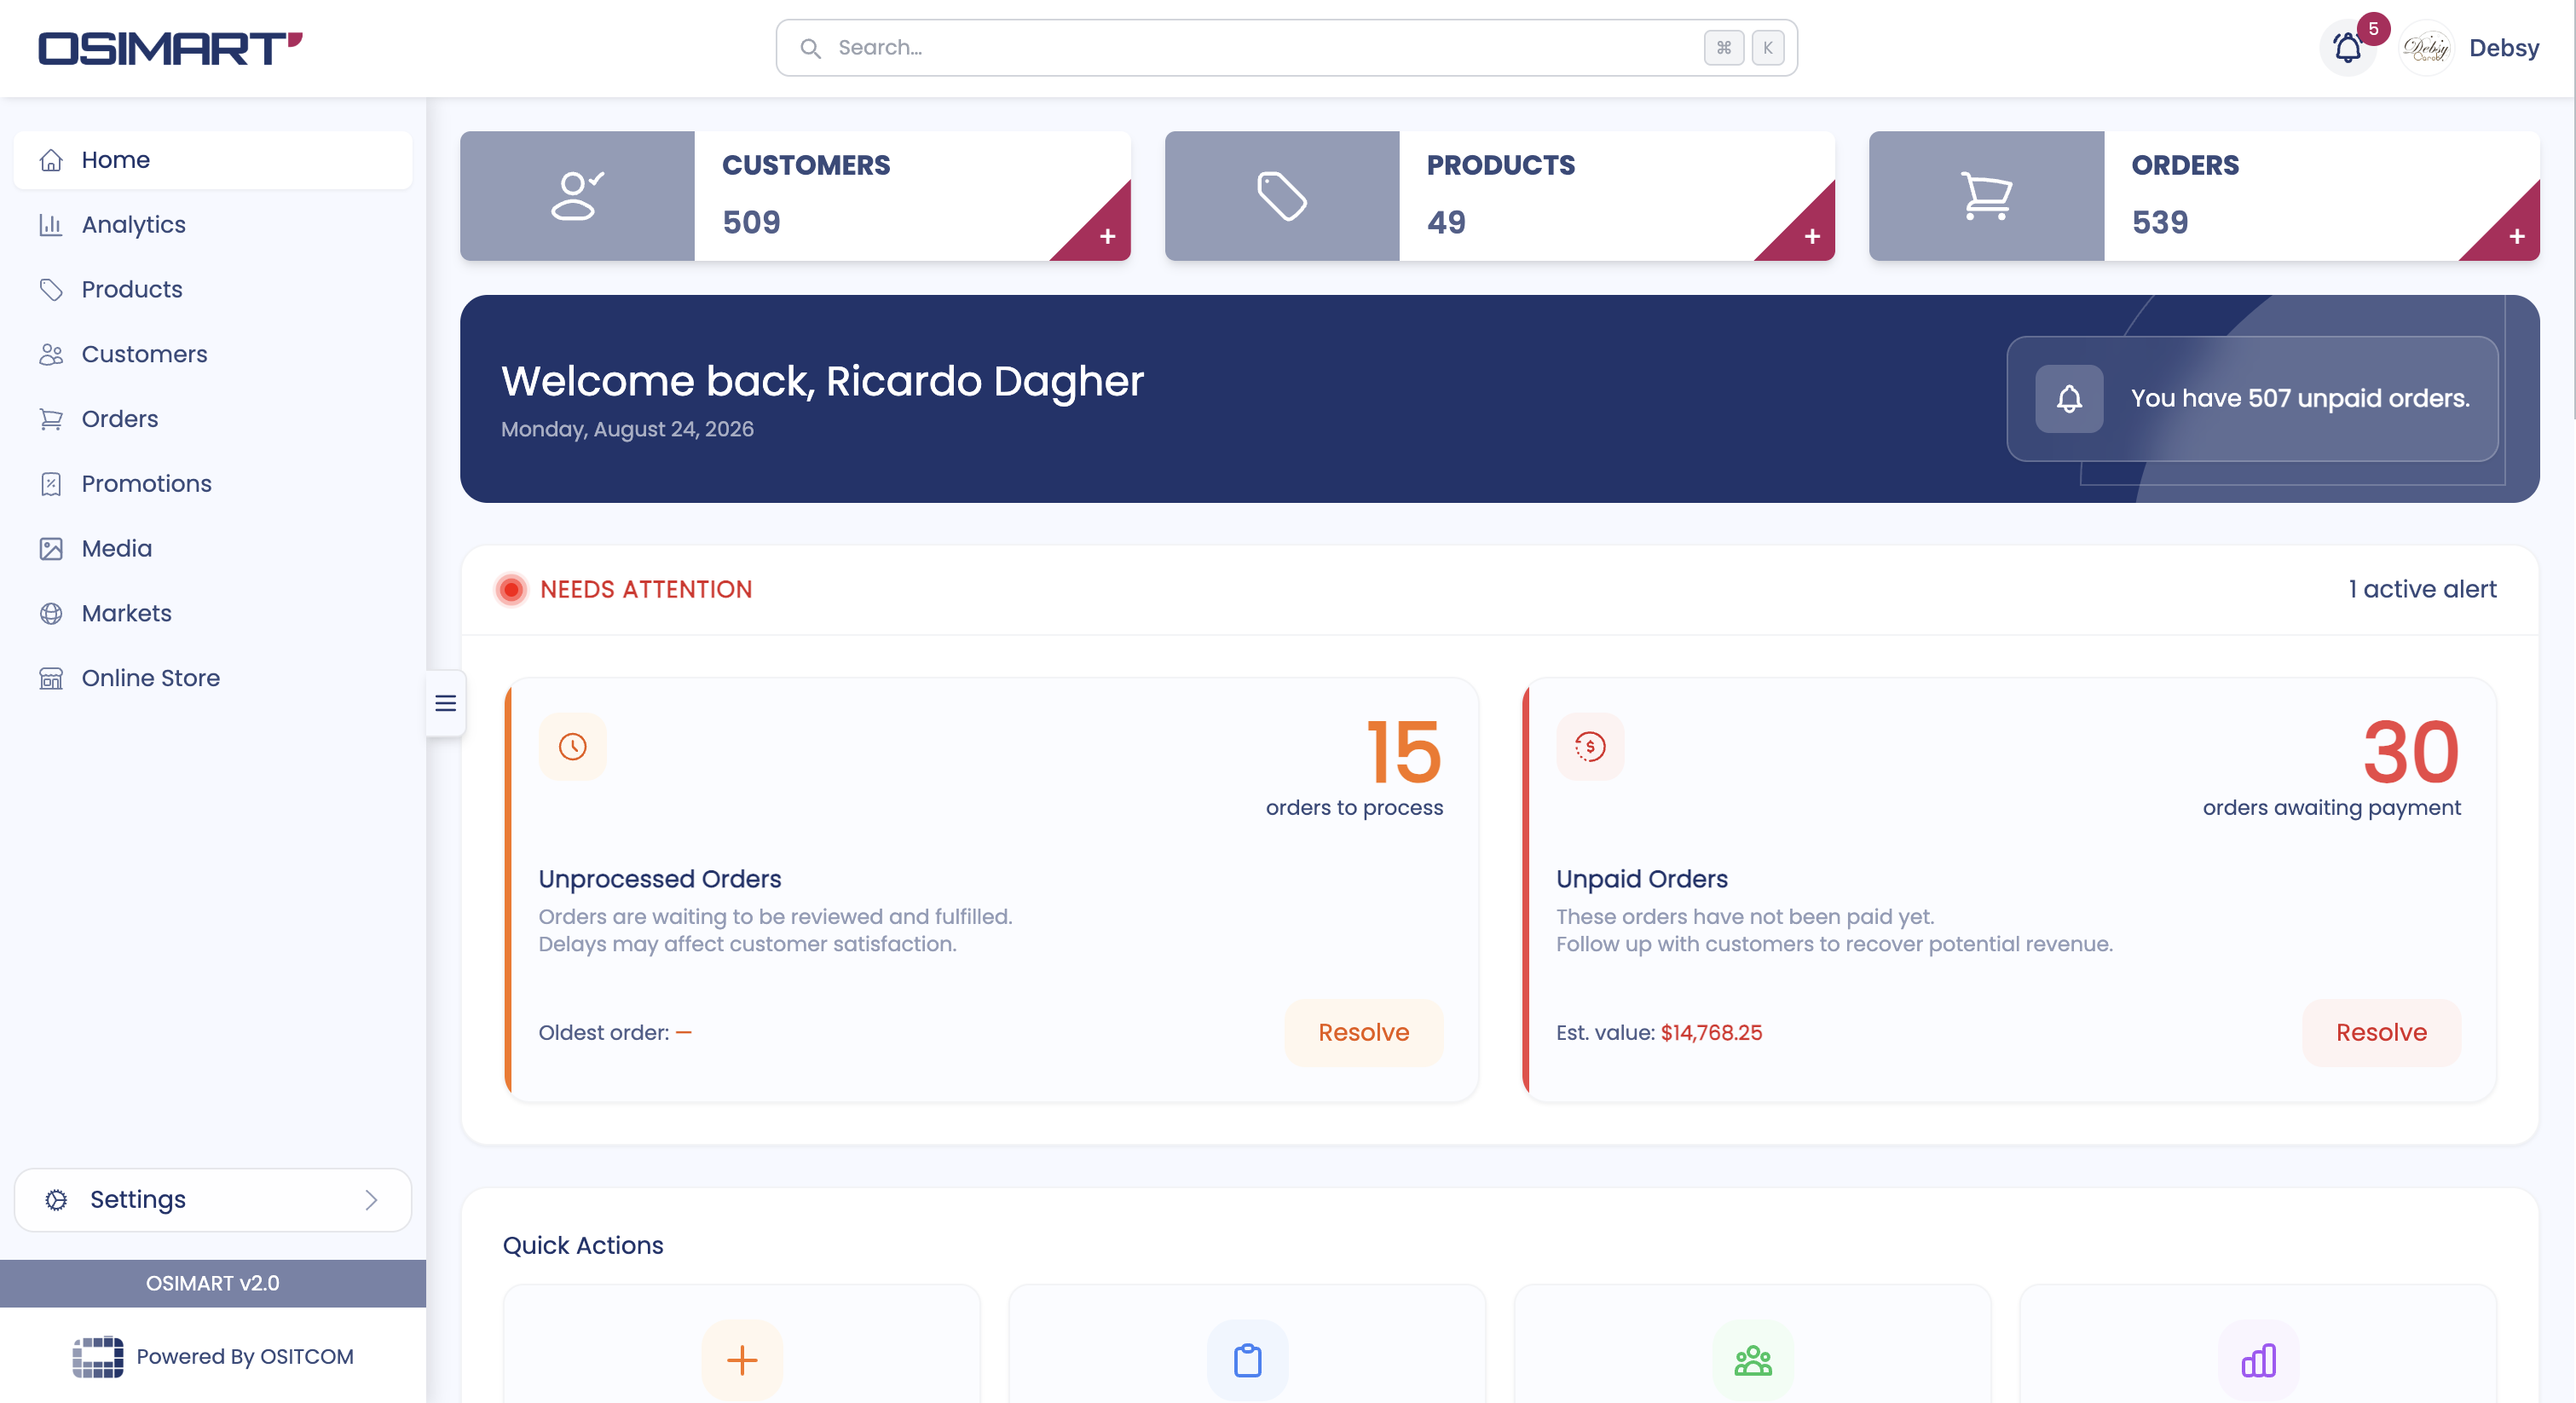
Task: Open Customers in sidebar
Action: [213, 354]
